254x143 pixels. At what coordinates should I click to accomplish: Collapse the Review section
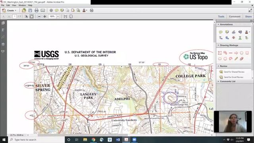[218, 66]
